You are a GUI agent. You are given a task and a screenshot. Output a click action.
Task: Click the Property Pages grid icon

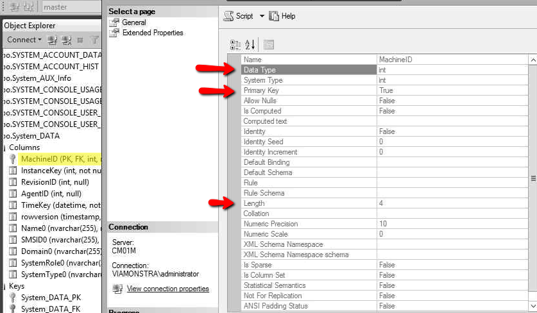coord(269,44)
